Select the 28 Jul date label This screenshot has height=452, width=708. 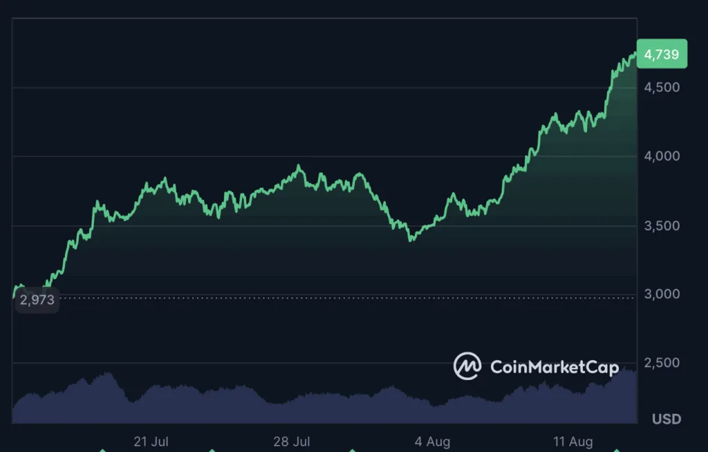291,441
